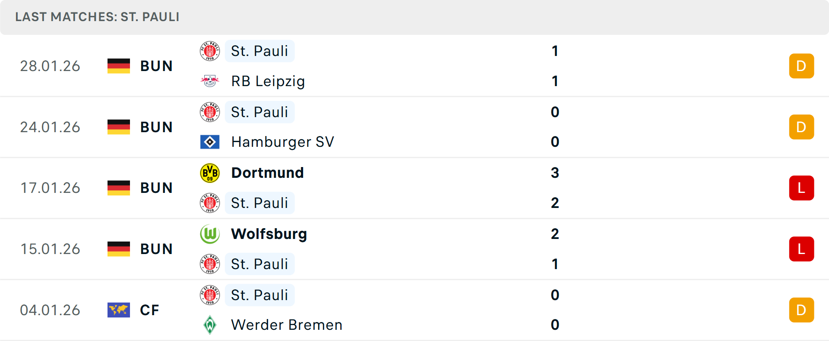The image size is (829, 341).
Task: Click the Hamburger SV club badge
Action: coord(210,142)
